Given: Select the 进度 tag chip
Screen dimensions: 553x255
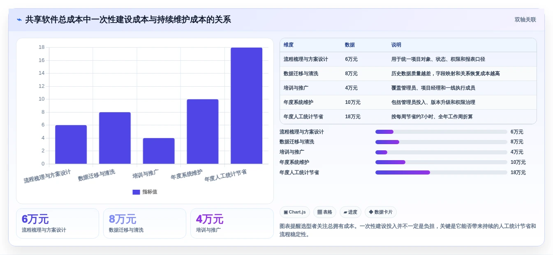Looking at the screenshot, I should (x=350, y=212).
